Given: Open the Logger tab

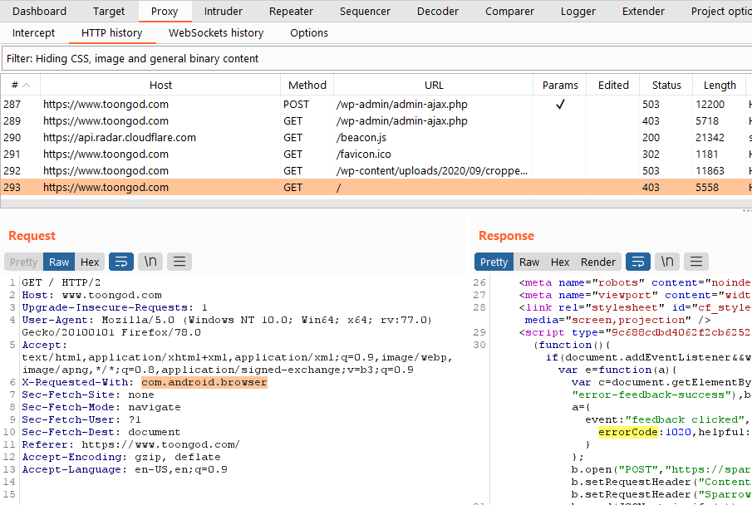Looking at the screenshot, I should (x=578, y=11).
